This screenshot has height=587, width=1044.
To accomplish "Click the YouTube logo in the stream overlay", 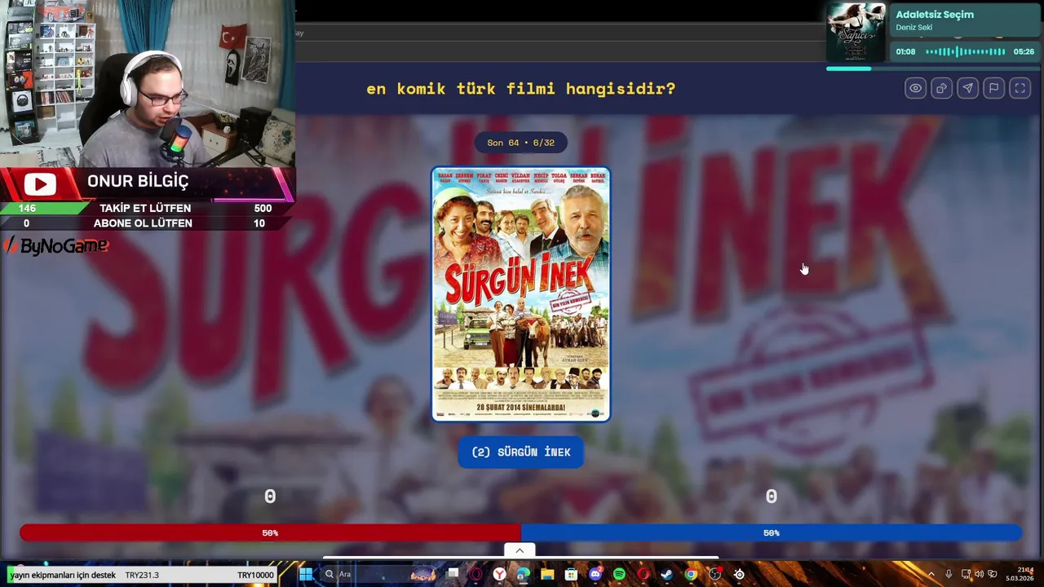I will point(40,184).
